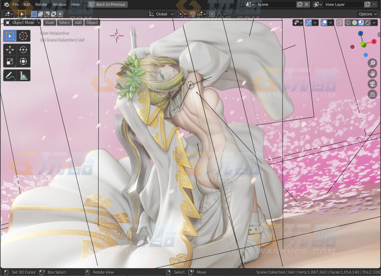Screen dimensions: 381x276
Task: Set selection mode to new selection
Action: tap(34, 14)
